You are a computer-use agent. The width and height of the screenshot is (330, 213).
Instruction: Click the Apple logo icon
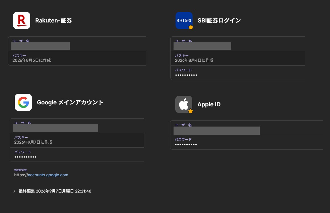coord(183,104)
